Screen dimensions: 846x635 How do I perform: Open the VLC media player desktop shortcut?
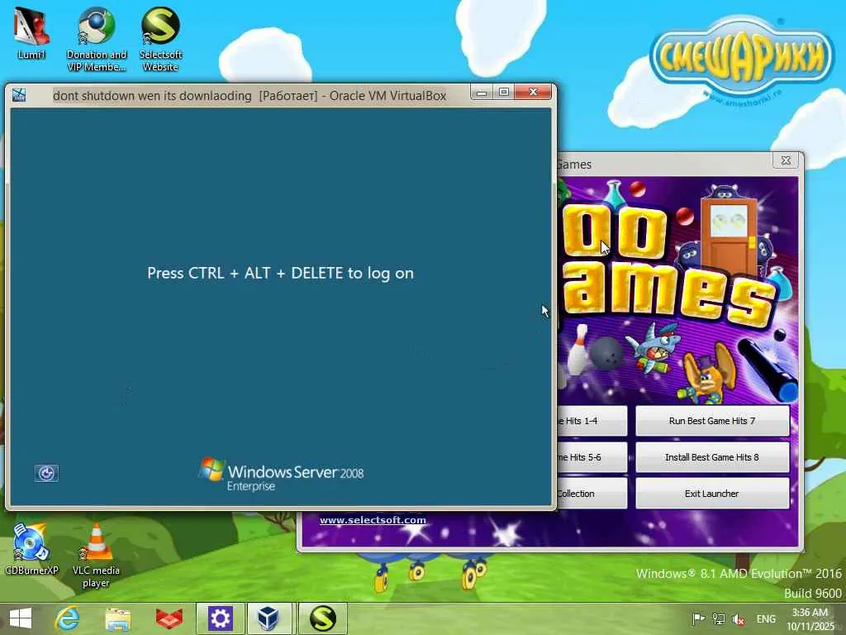[x=96, y=555]
